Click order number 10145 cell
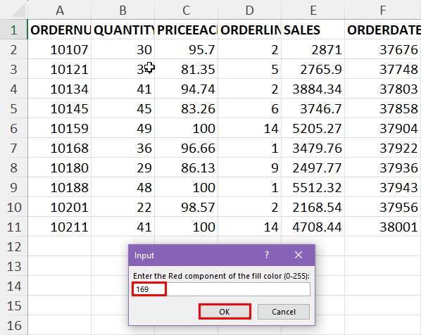 [60, 108]
